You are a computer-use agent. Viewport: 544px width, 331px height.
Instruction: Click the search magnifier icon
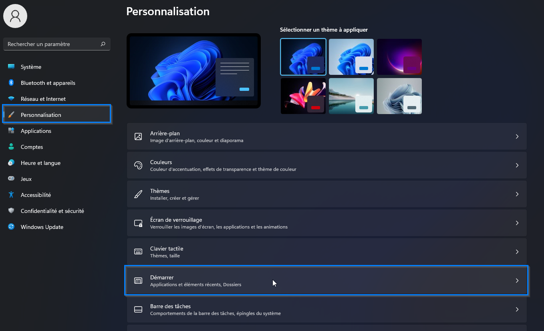[x=103, y=44]
